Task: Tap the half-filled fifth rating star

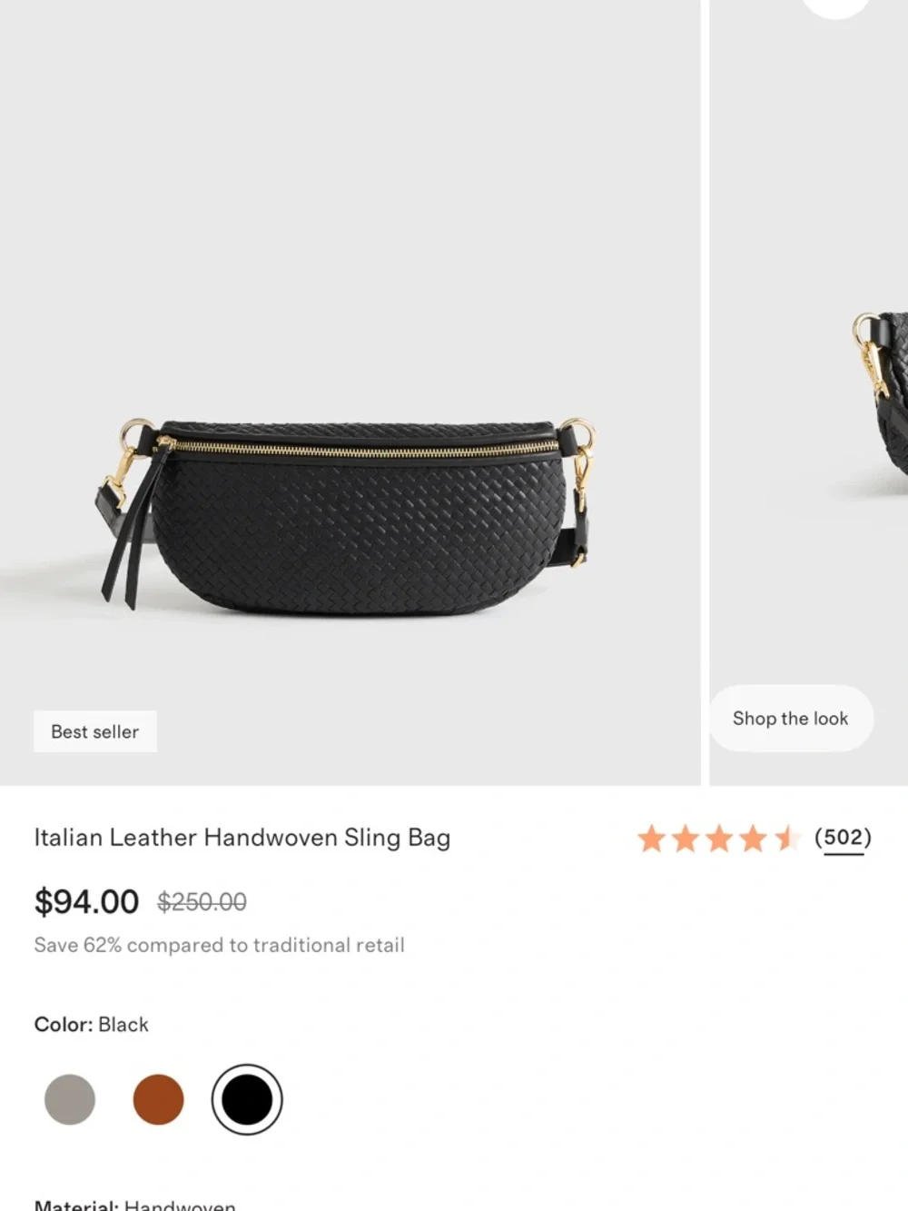Action: tap(786, 839)
